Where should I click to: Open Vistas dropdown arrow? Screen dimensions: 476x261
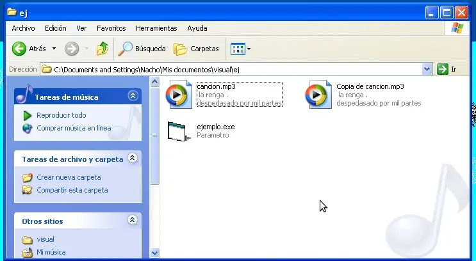[249, 49]
